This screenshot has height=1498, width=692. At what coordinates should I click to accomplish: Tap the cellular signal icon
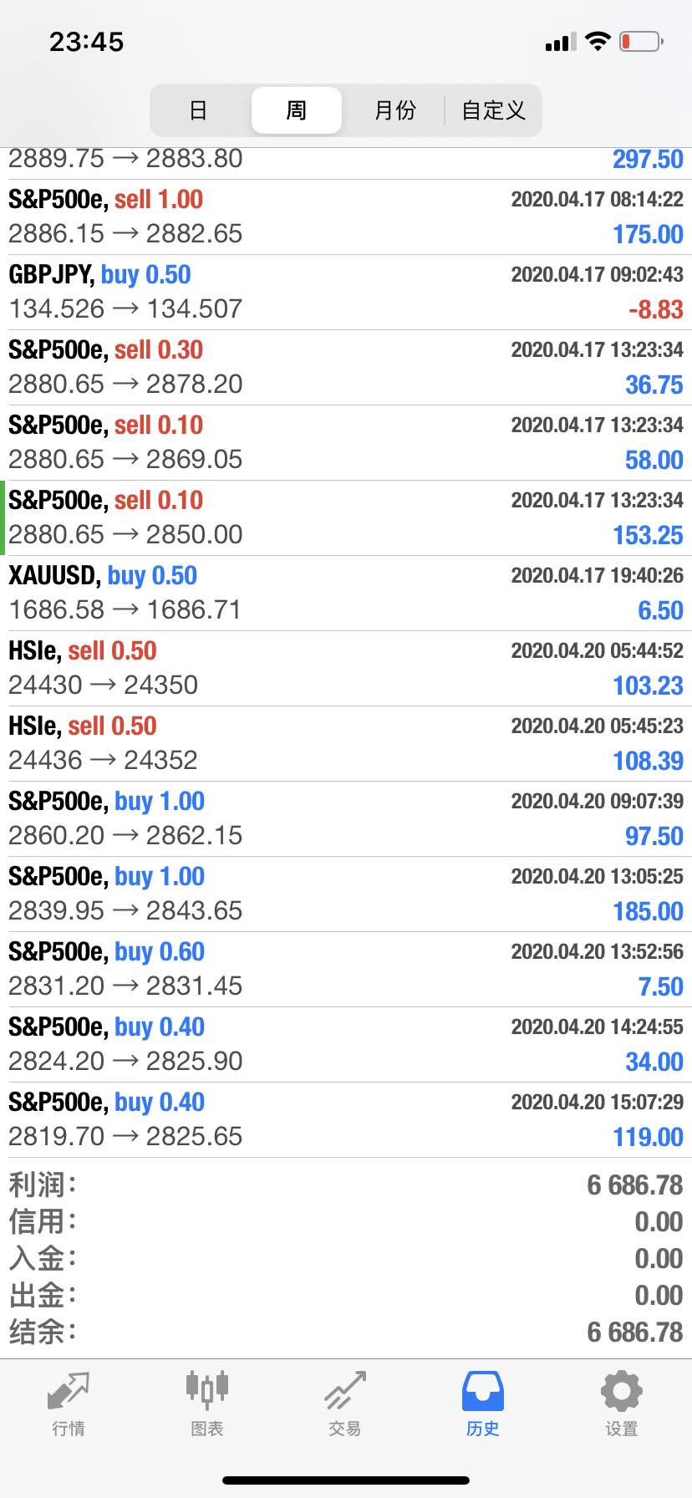561,42
